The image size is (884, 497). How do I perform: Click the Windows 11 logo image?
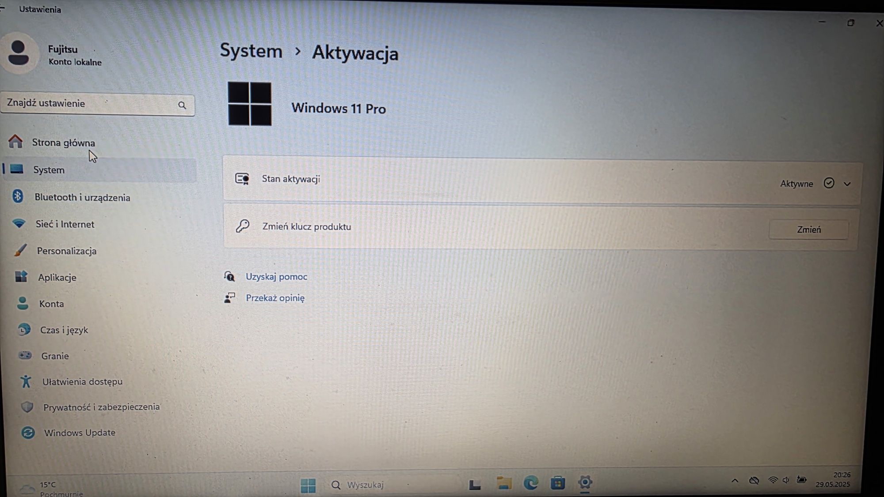pos(250,104)
